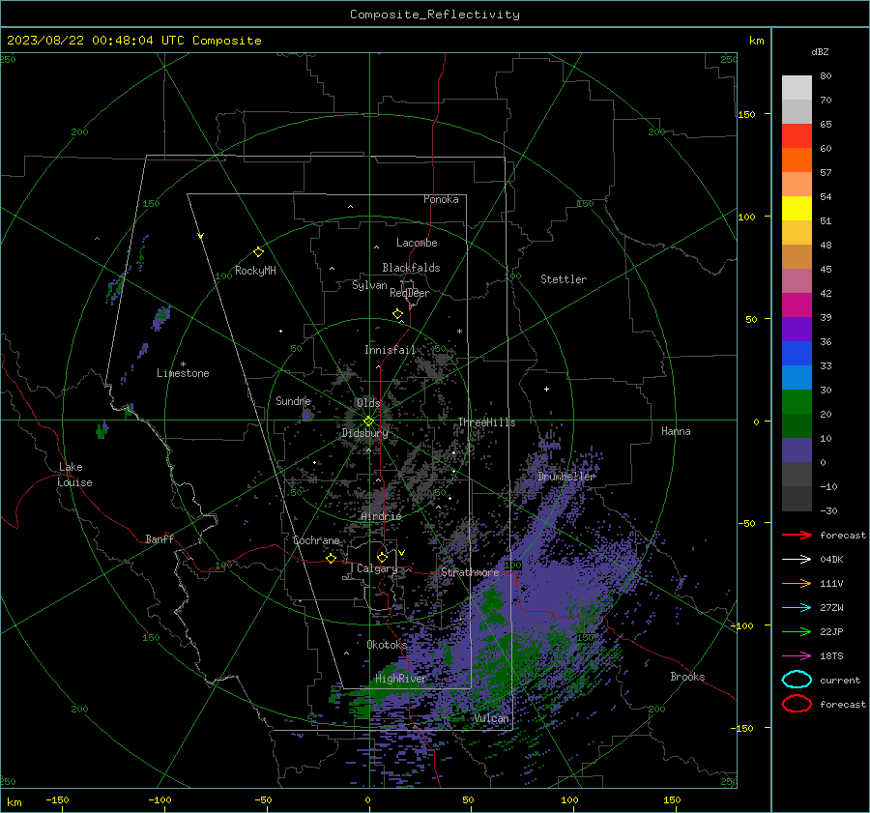This screenshot has width=870, height=813.
Task: Select the orange 111V arrow icon
Action: [x=797, y=583]
